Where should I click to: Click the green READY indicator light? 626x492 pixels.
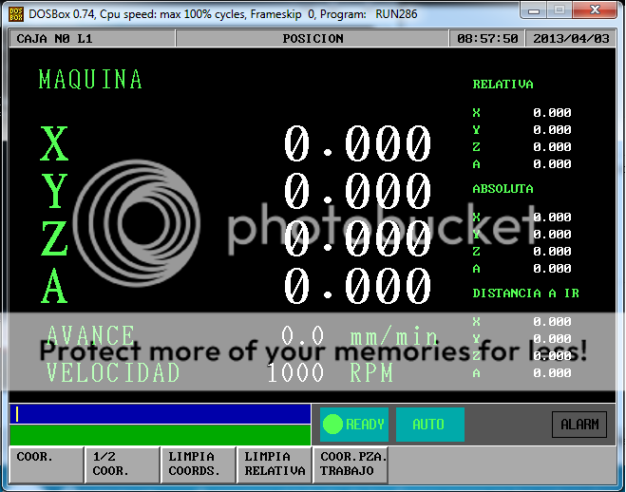[332, 425]
